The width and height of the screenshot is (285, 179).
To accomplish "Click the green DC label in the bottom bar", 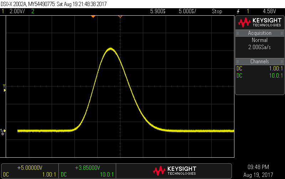I will (64, 175).
